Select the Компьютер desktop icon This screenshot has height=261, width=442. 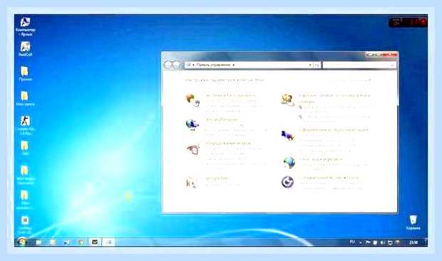point(26,26)
